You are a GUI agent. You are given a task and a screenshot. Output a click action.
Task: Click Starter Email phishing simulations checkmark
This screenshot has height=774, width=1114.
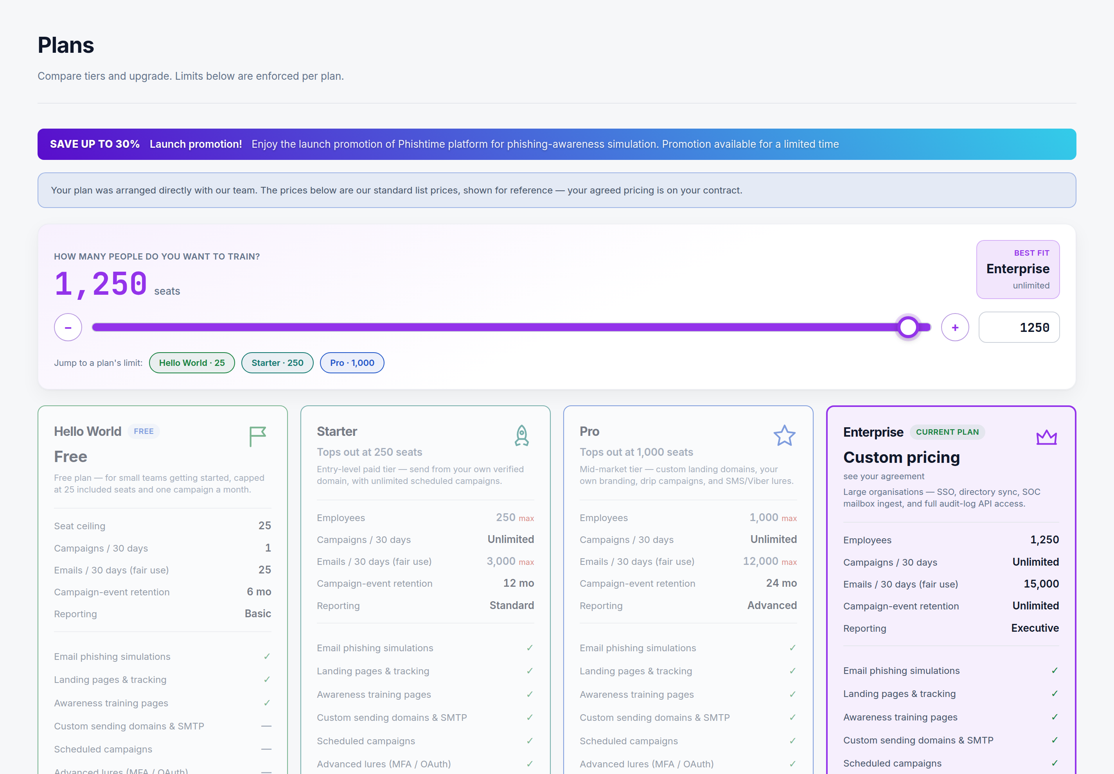click(530, 648)
